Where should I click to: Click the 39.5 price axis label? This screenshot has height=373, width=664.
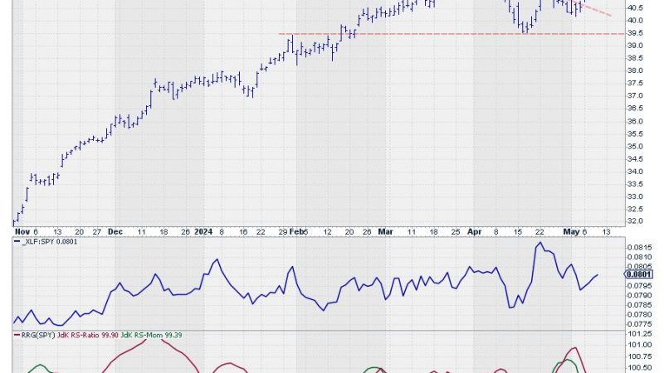pos(635,33)
